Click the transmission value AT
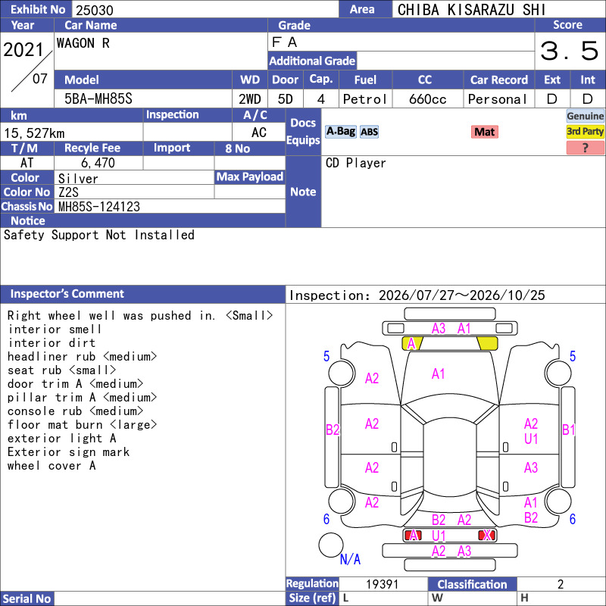 click(x=27, y=163)
